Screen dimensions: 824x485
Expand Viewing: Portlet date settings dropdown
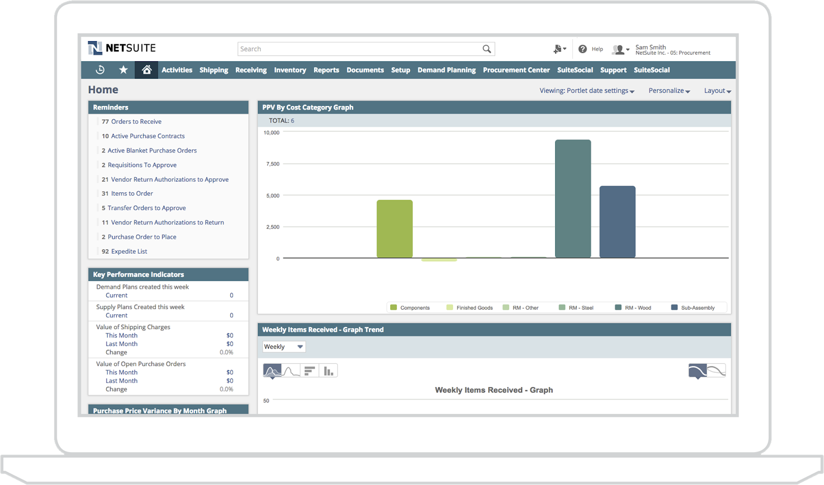(587, 91)
